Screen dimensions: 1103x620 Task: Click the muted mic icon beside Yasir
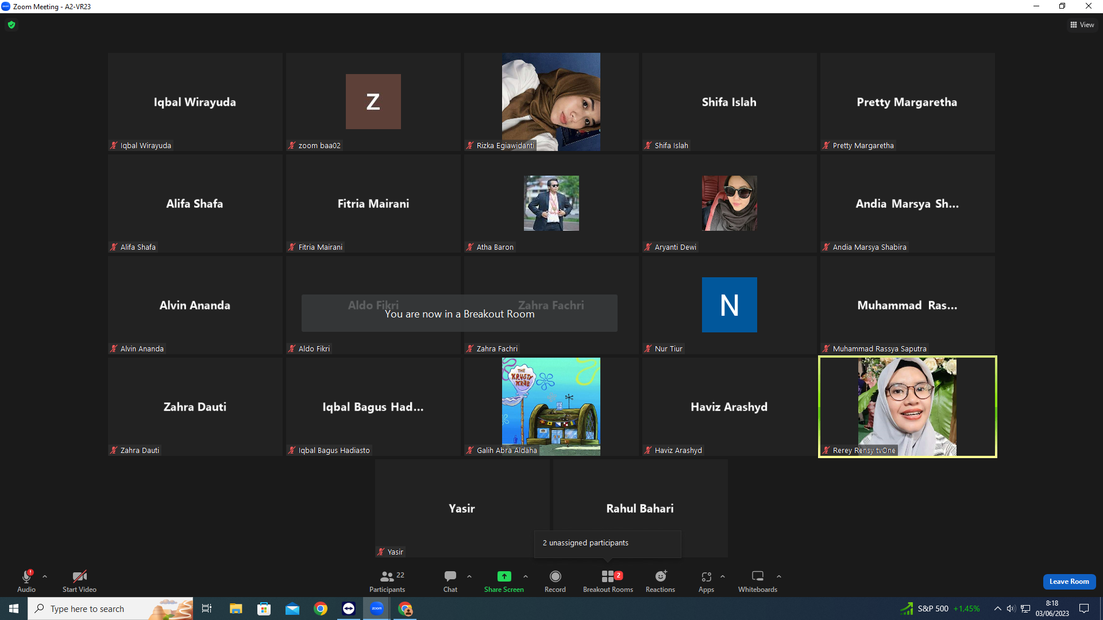[381, 552]
